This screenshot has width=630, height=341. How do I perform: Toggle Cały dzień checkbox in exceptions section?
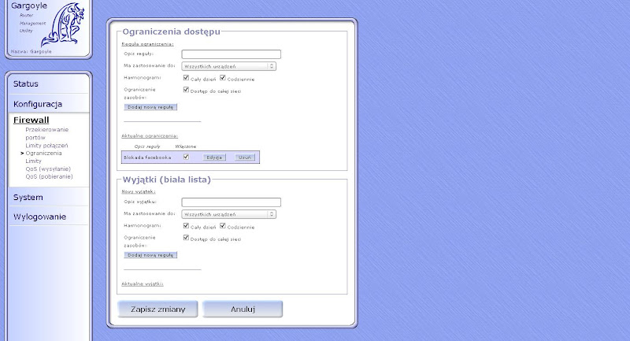tap(186, 226)
